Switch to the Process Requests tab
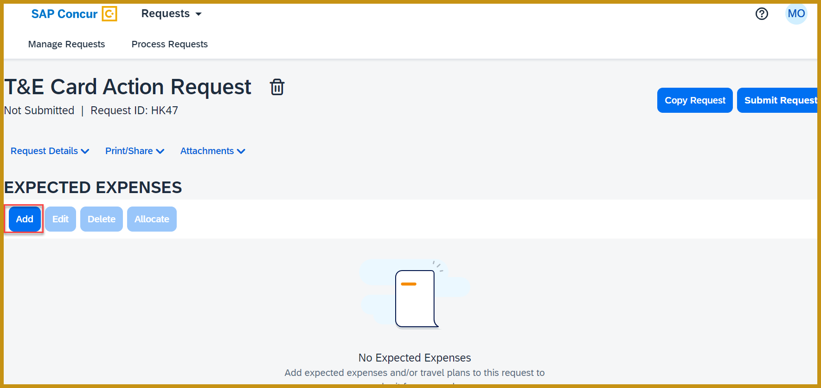Image resolution: width=821 pixels, height=388 pixels. [x=169, y=44]
